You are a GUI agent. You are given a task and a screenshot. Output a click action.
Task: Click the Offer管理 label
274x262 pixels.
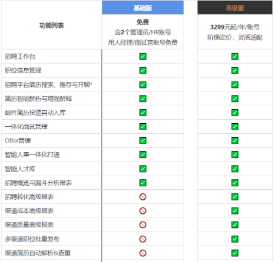coord(18,141)
